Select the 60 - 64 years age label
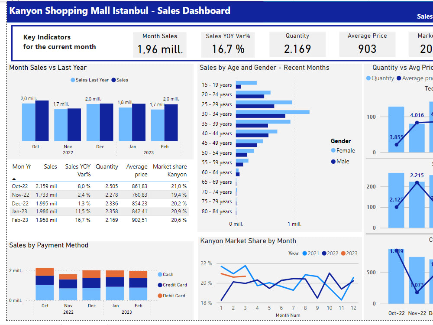Image resolution: width=433 pixels, height=325 pixels. (217, 172)
